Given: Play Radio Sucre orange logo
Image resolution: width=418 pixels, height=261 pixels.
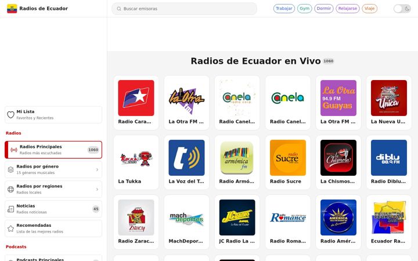Looking at the screenshot, I should pyautogui.click(x=287, y=158).
